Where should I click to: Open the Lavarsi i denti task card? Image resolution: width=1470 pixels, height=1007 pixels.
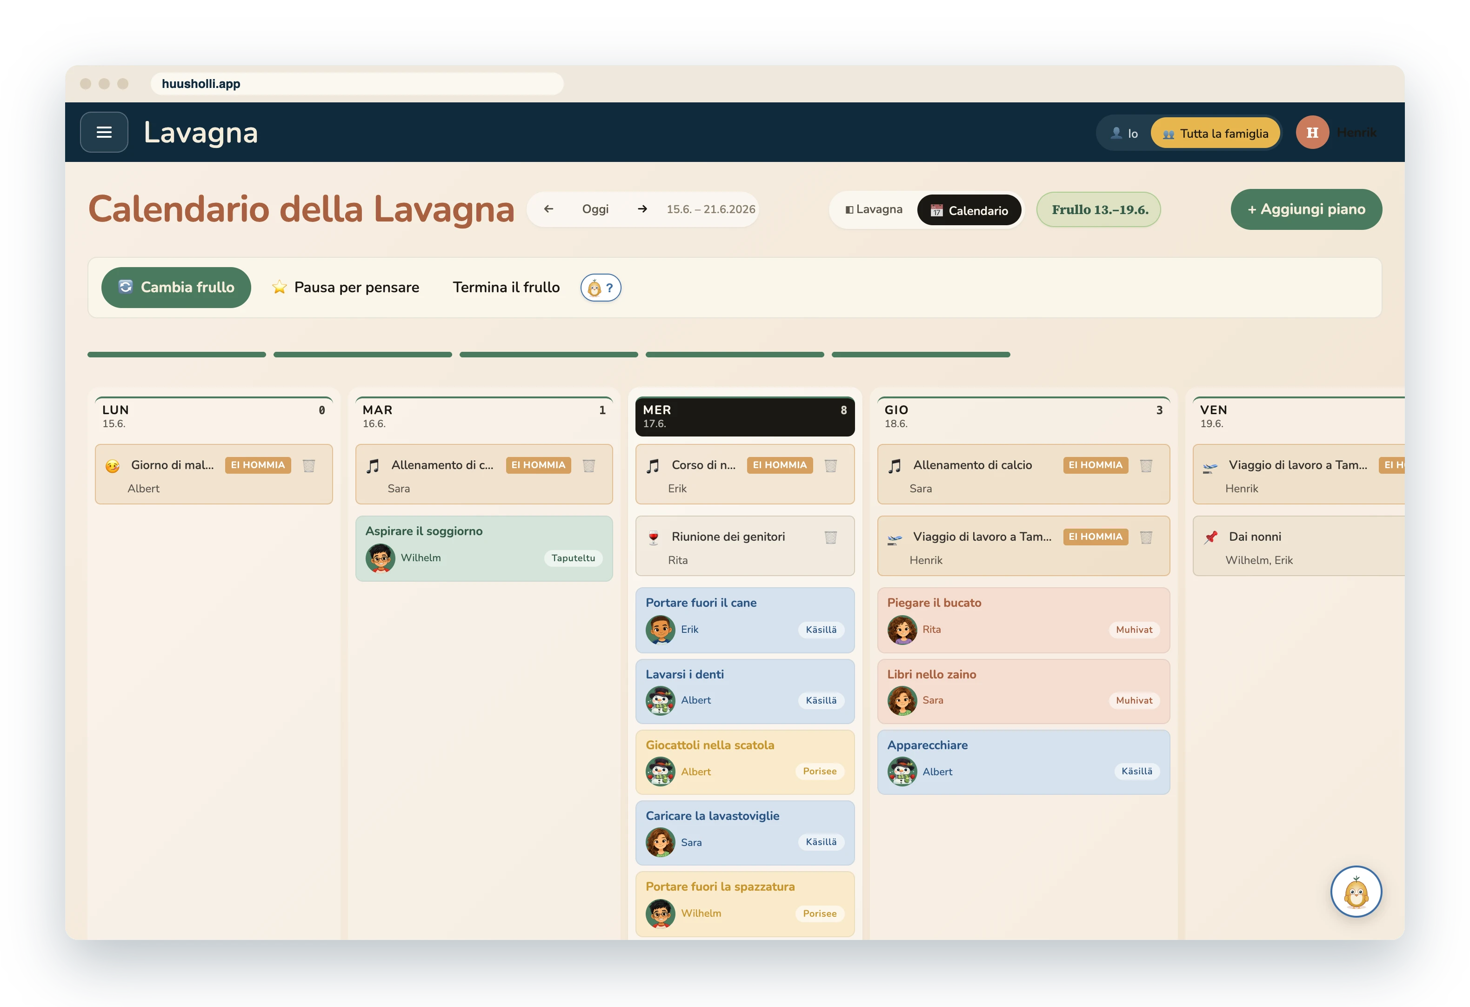pyautogui.click(x=744, y=692)
